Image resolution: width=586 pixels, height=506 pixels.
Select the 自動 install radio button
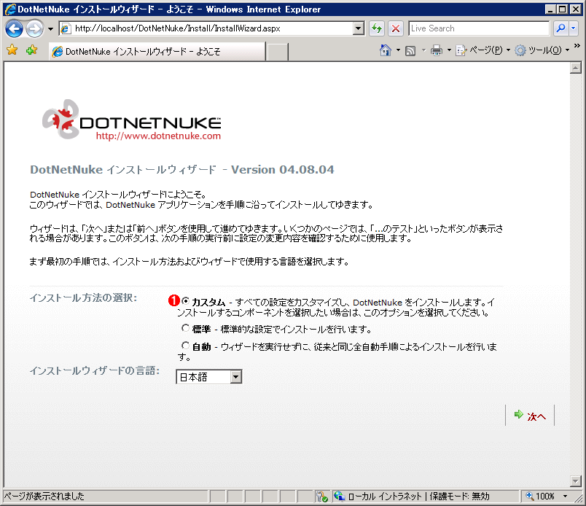tap(185, 345)
